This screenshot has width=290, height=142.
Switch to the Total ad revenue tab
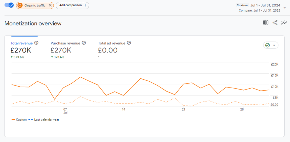click(x=112, y=43)
